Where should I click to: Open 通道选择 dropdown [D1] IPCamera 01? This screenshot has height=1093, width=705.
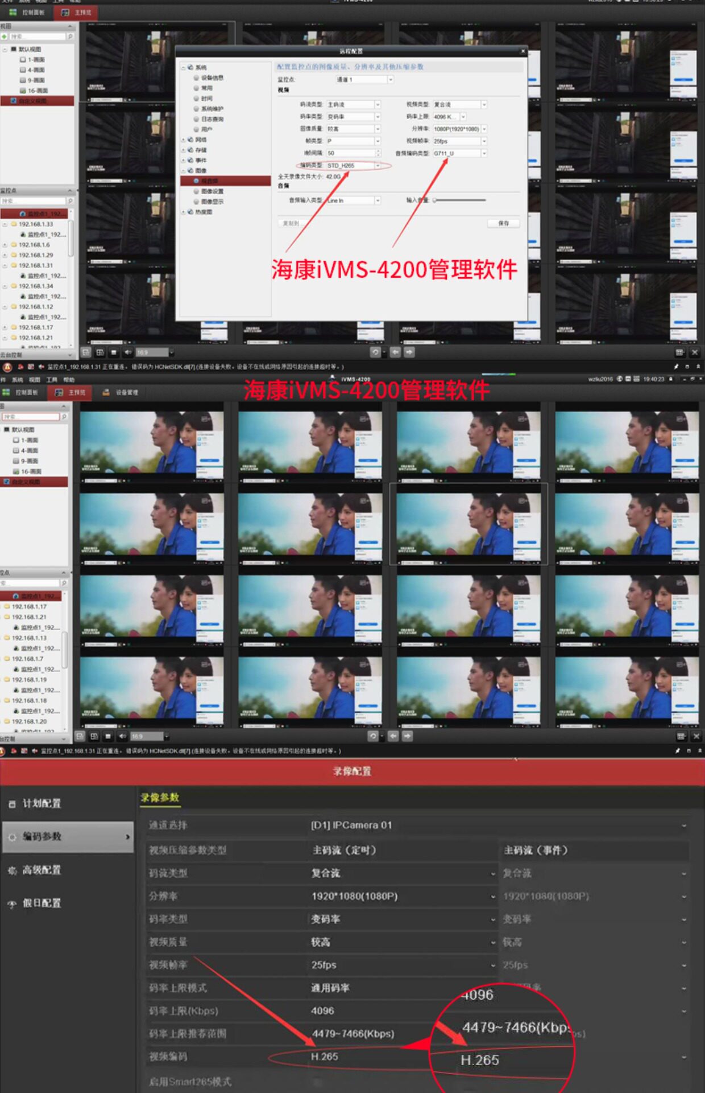pos(499,825)
